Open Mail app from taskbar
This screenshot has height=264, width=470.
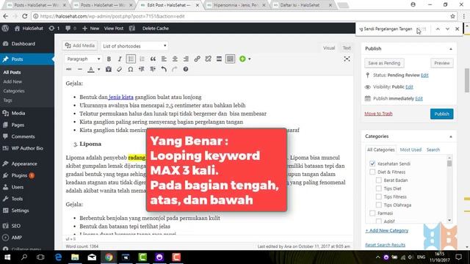click(92, 257)
